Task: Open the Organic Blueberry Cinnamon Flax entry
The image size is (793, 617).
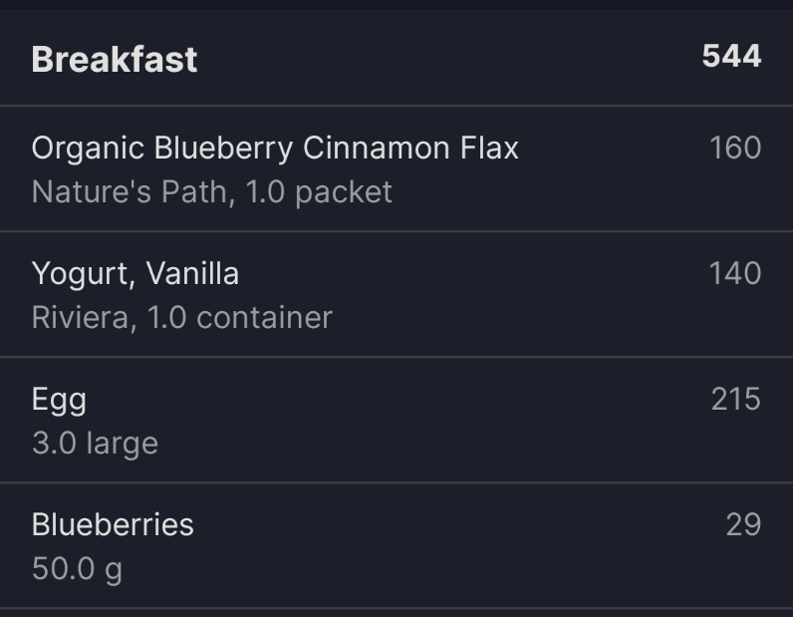Action: (x=275, y=149)
